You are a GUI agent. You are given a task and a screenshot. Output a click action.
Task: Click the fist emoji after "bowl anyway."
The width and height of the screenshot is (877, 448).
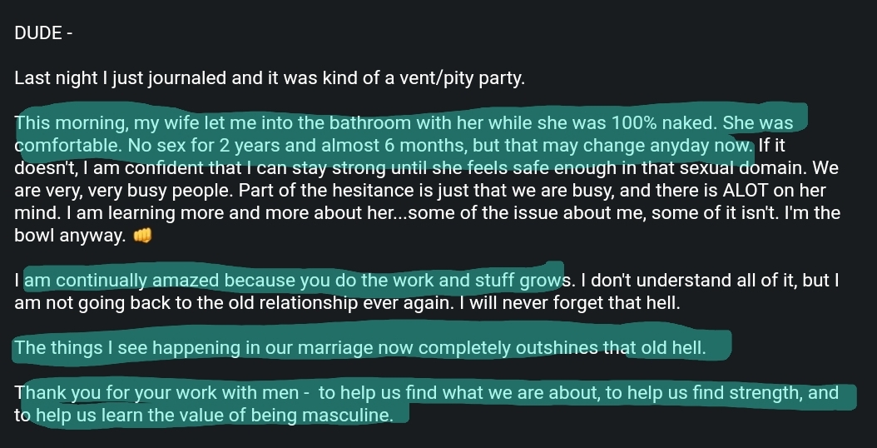143,236
